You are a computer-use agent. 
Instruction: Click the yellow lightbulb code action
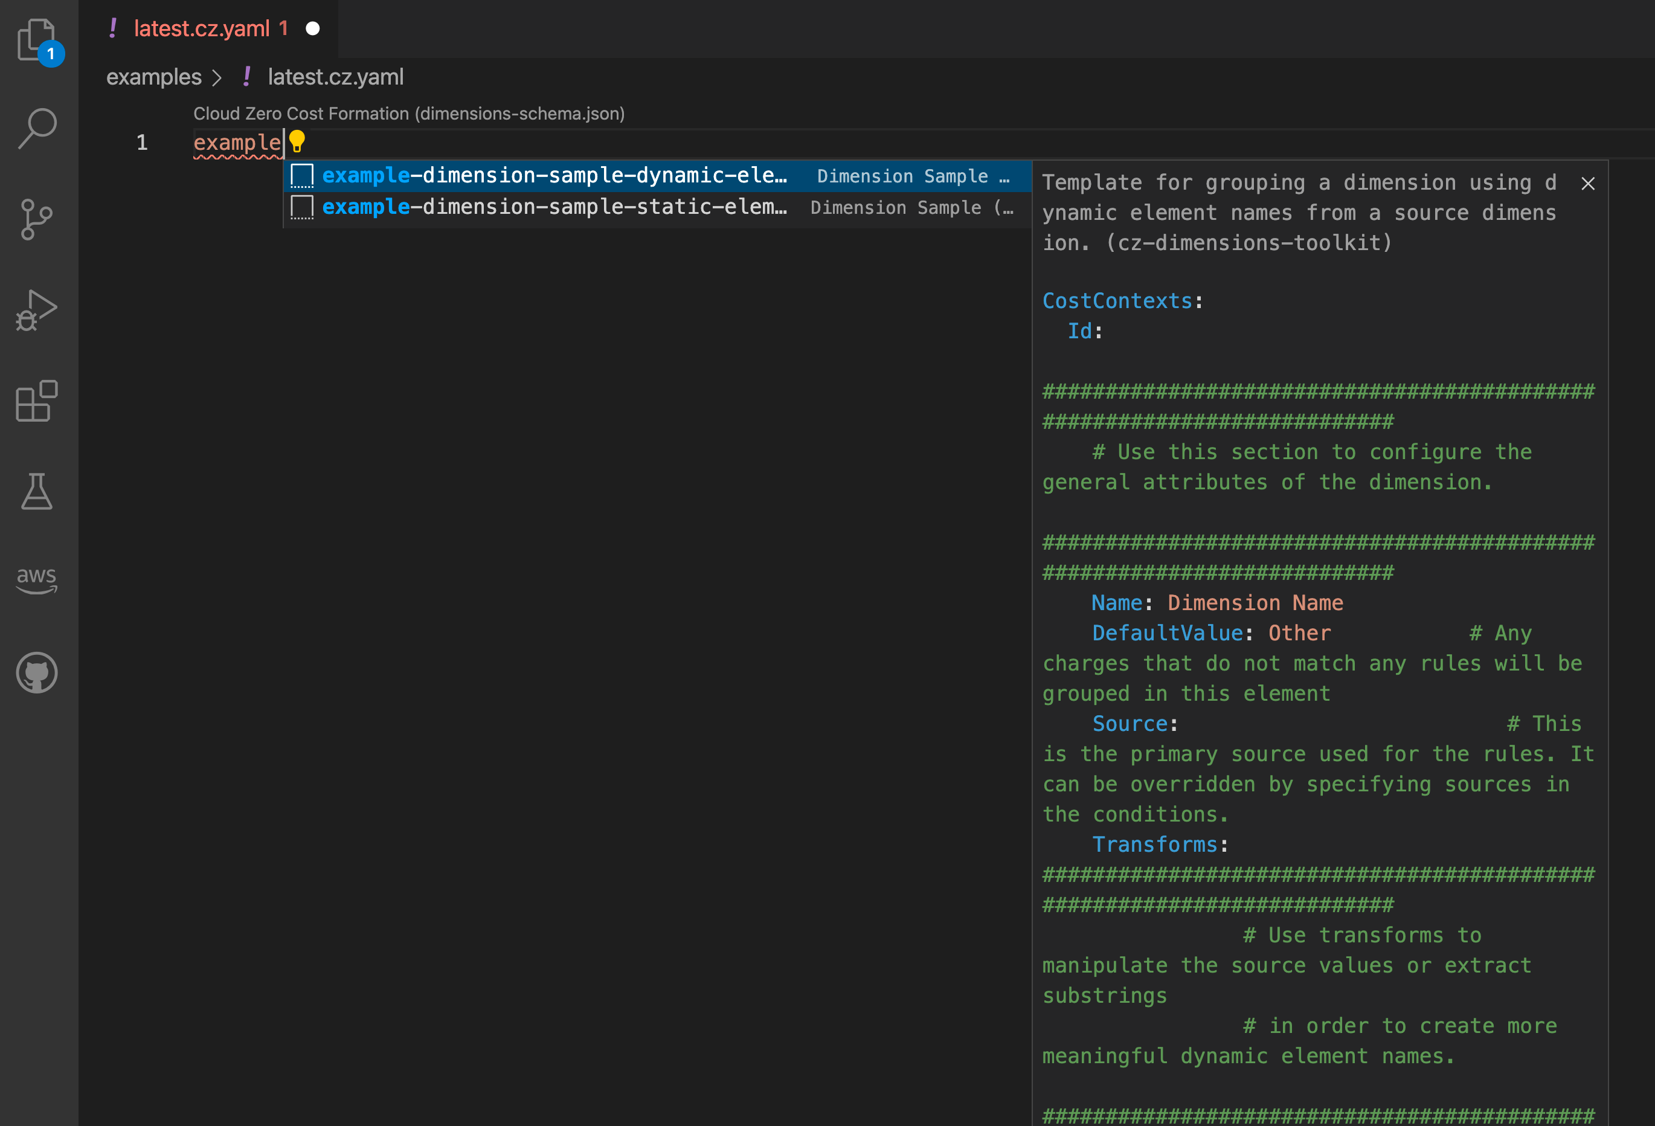(297, 142)
